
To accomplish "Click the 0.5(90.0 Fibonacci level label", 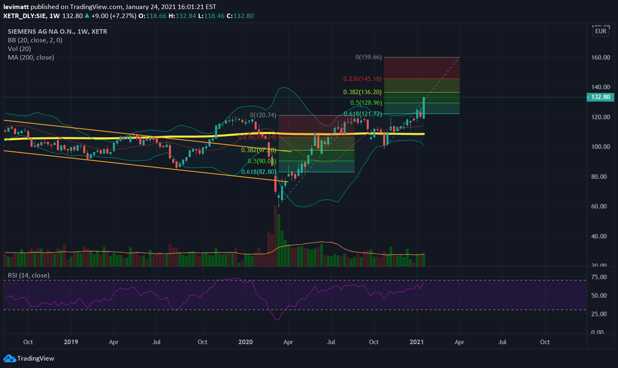I will pos(262,161).
